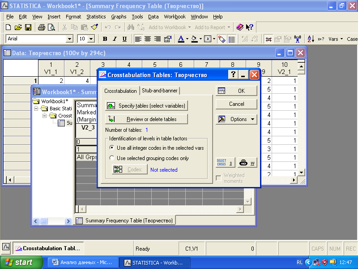
Task: Toggle Underline formatting
Action: coord(124,39)
